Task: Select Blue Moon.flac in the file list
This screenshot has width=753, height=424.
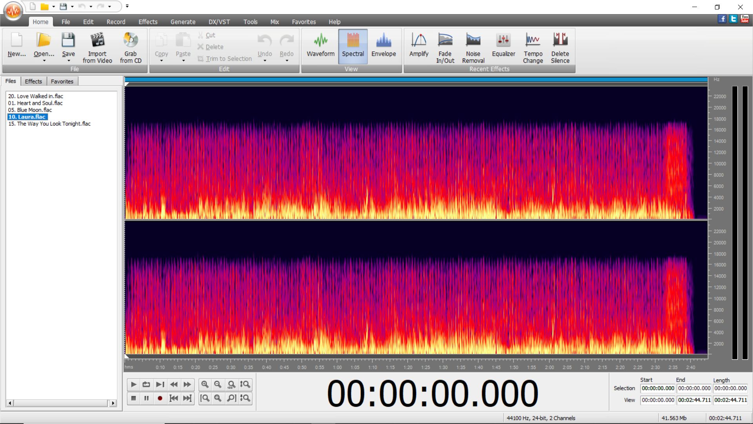Action: click(x=30, y=110)
